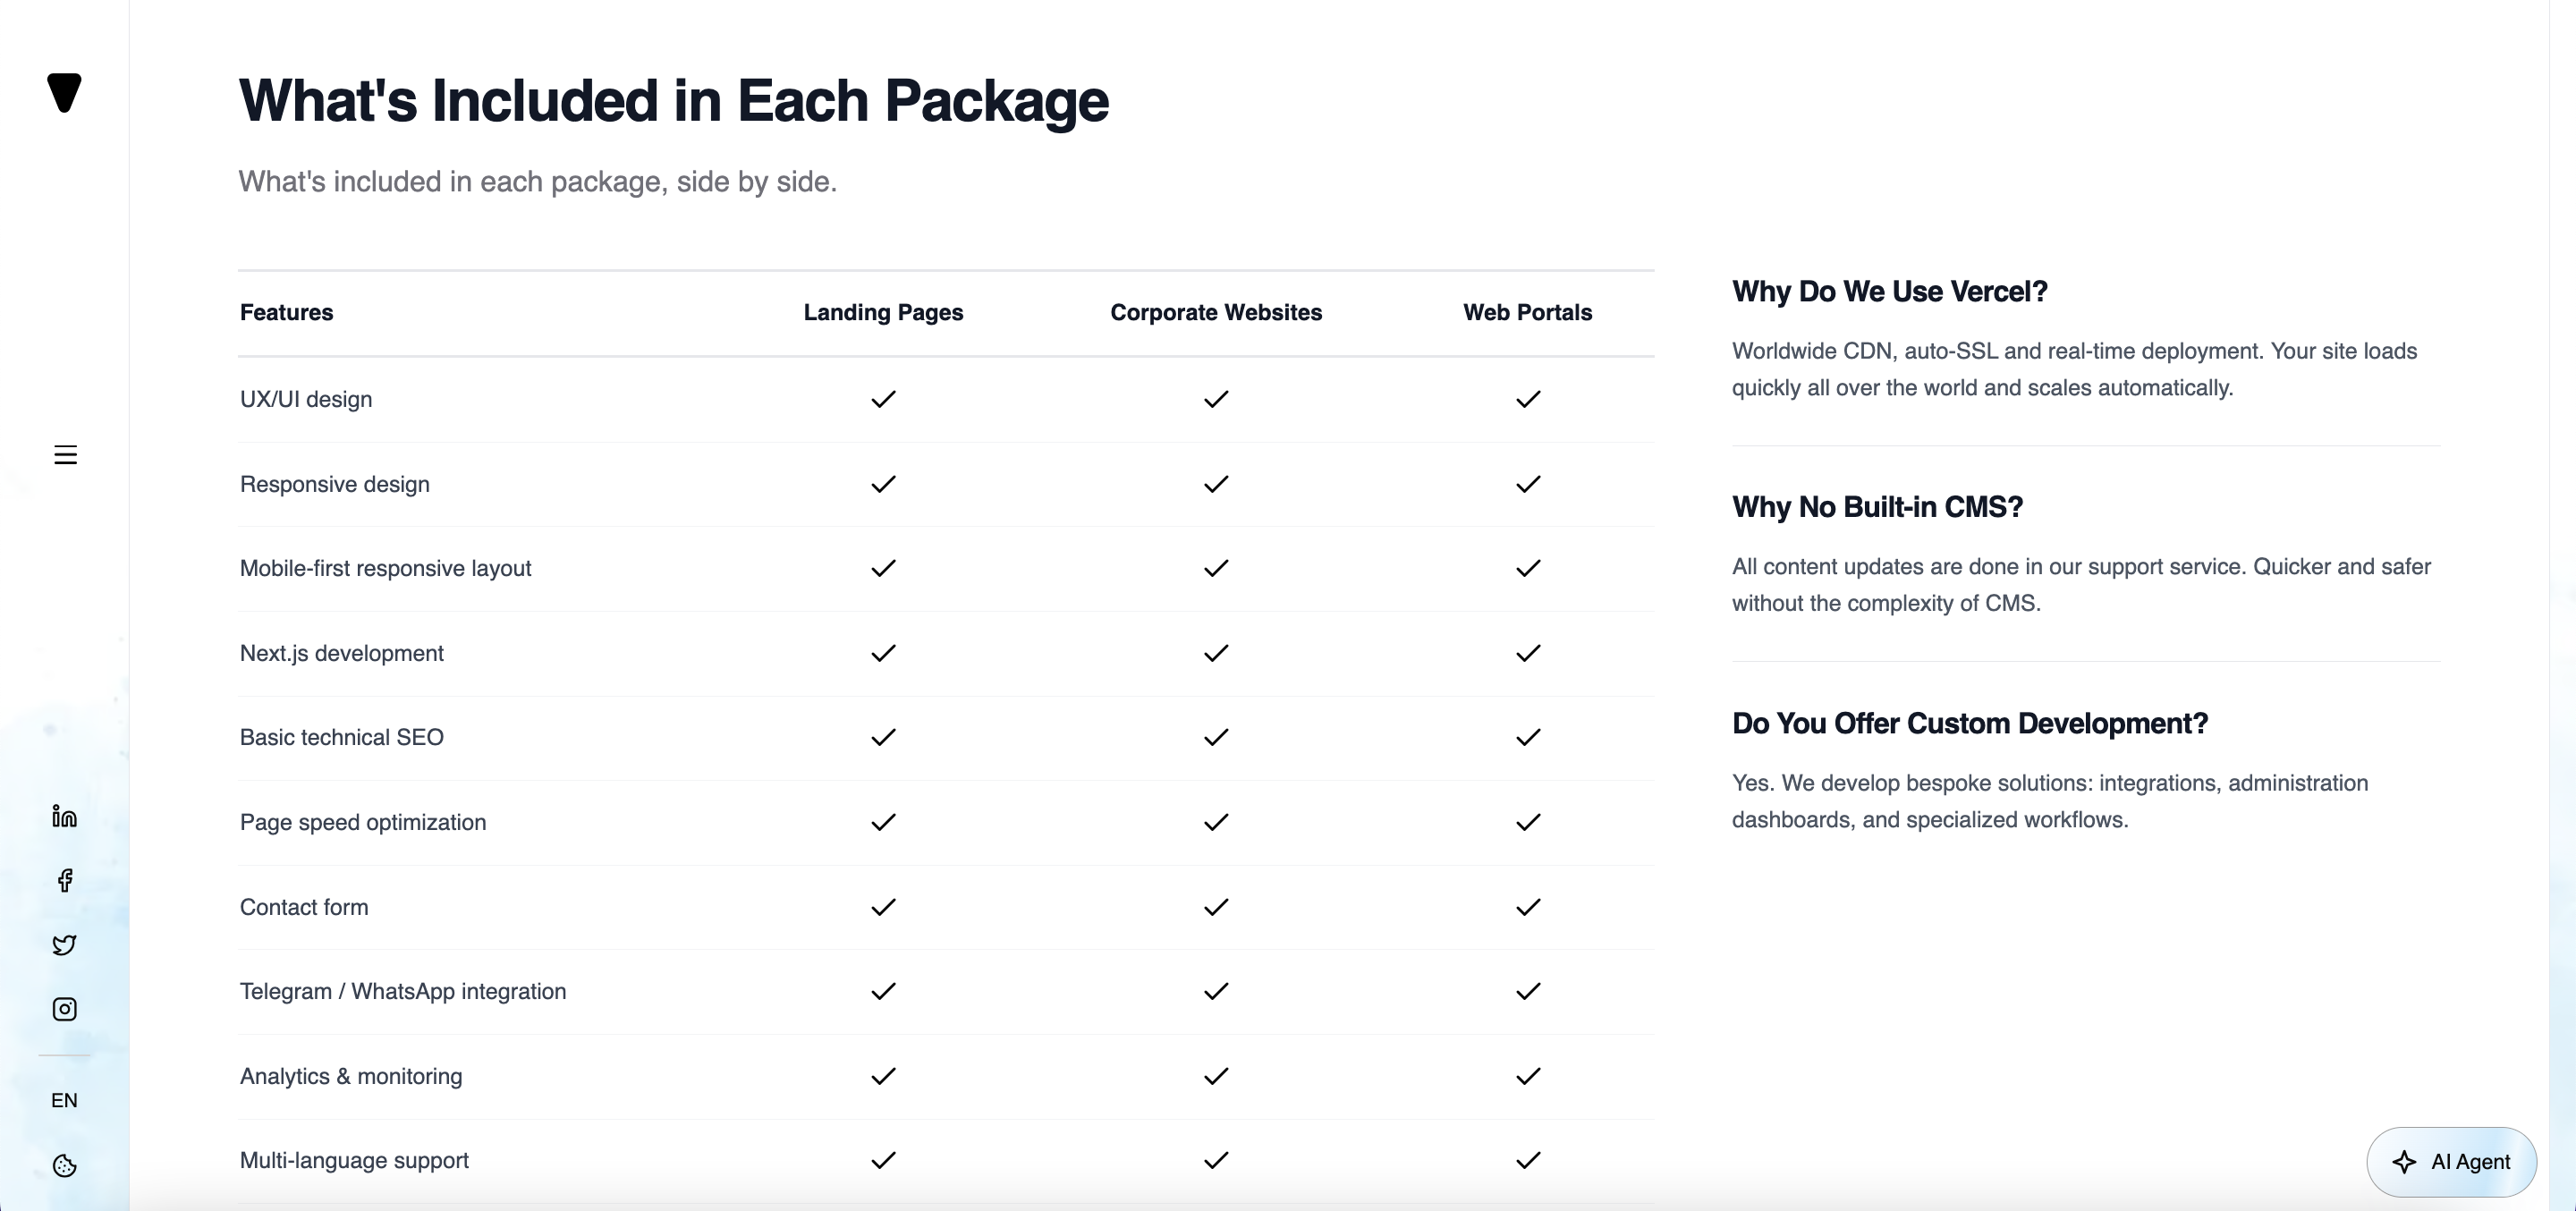Click the black shield logo in sidebar
This screenshot has width=2576, height=1211.
64,93
